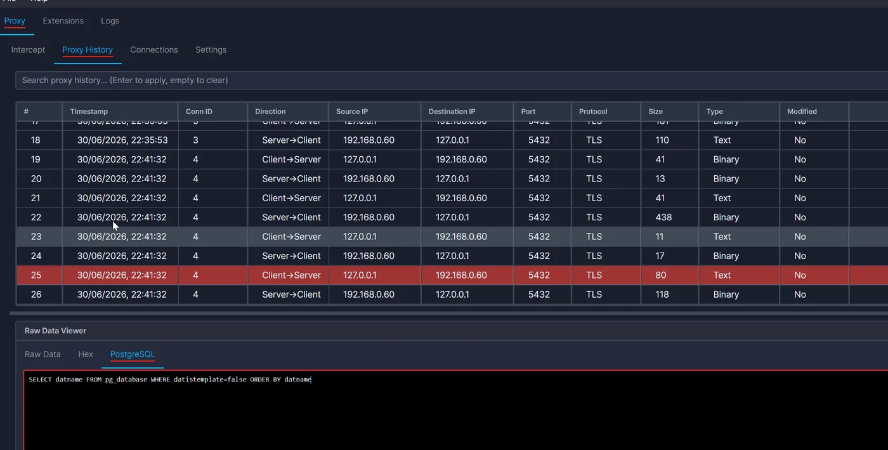888x450 pixels.
Task: Open the Logs tab
Action: click(110, 21)
